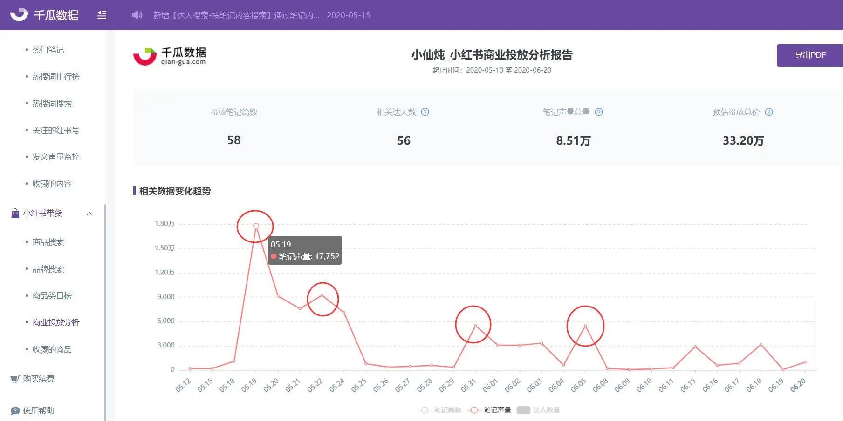Click the 05.22 data point on chart
The height and width of the screenshot is (421, 843).
click(x=322, y=295)
